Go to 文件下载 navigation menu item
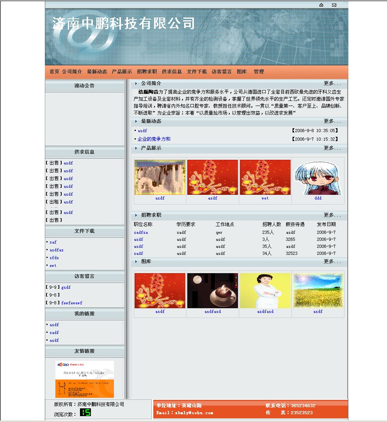 tap(197, 72)
